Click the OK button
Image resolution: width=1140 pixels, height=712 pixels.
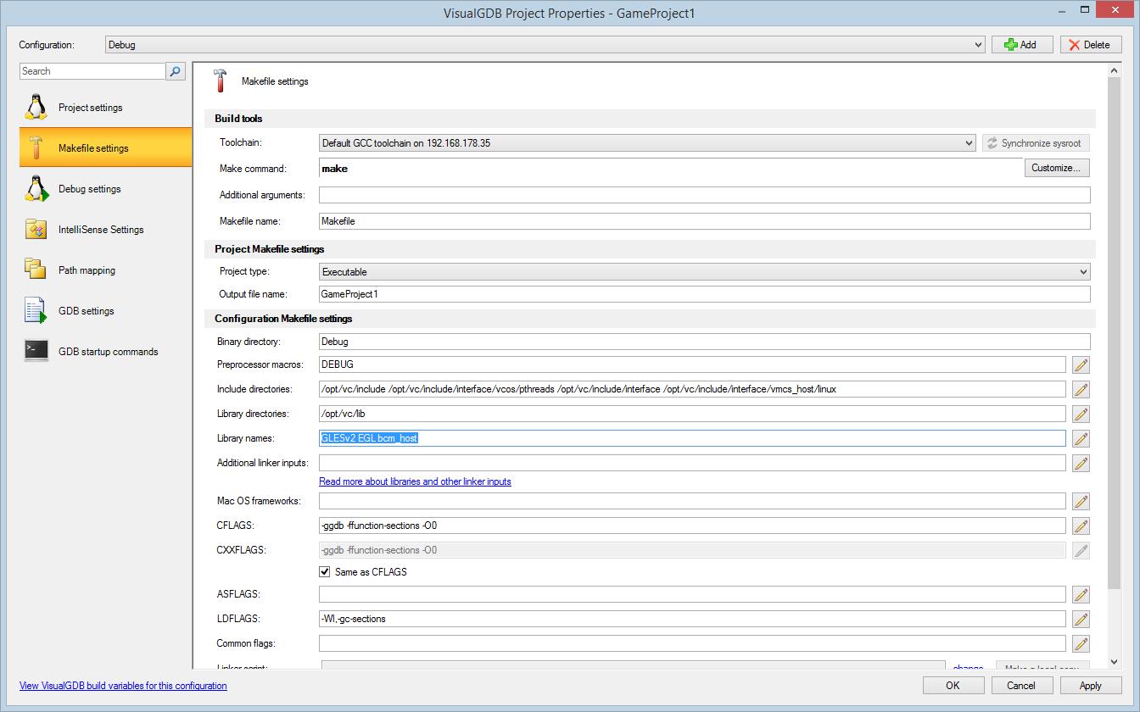(x=953, y=685)
